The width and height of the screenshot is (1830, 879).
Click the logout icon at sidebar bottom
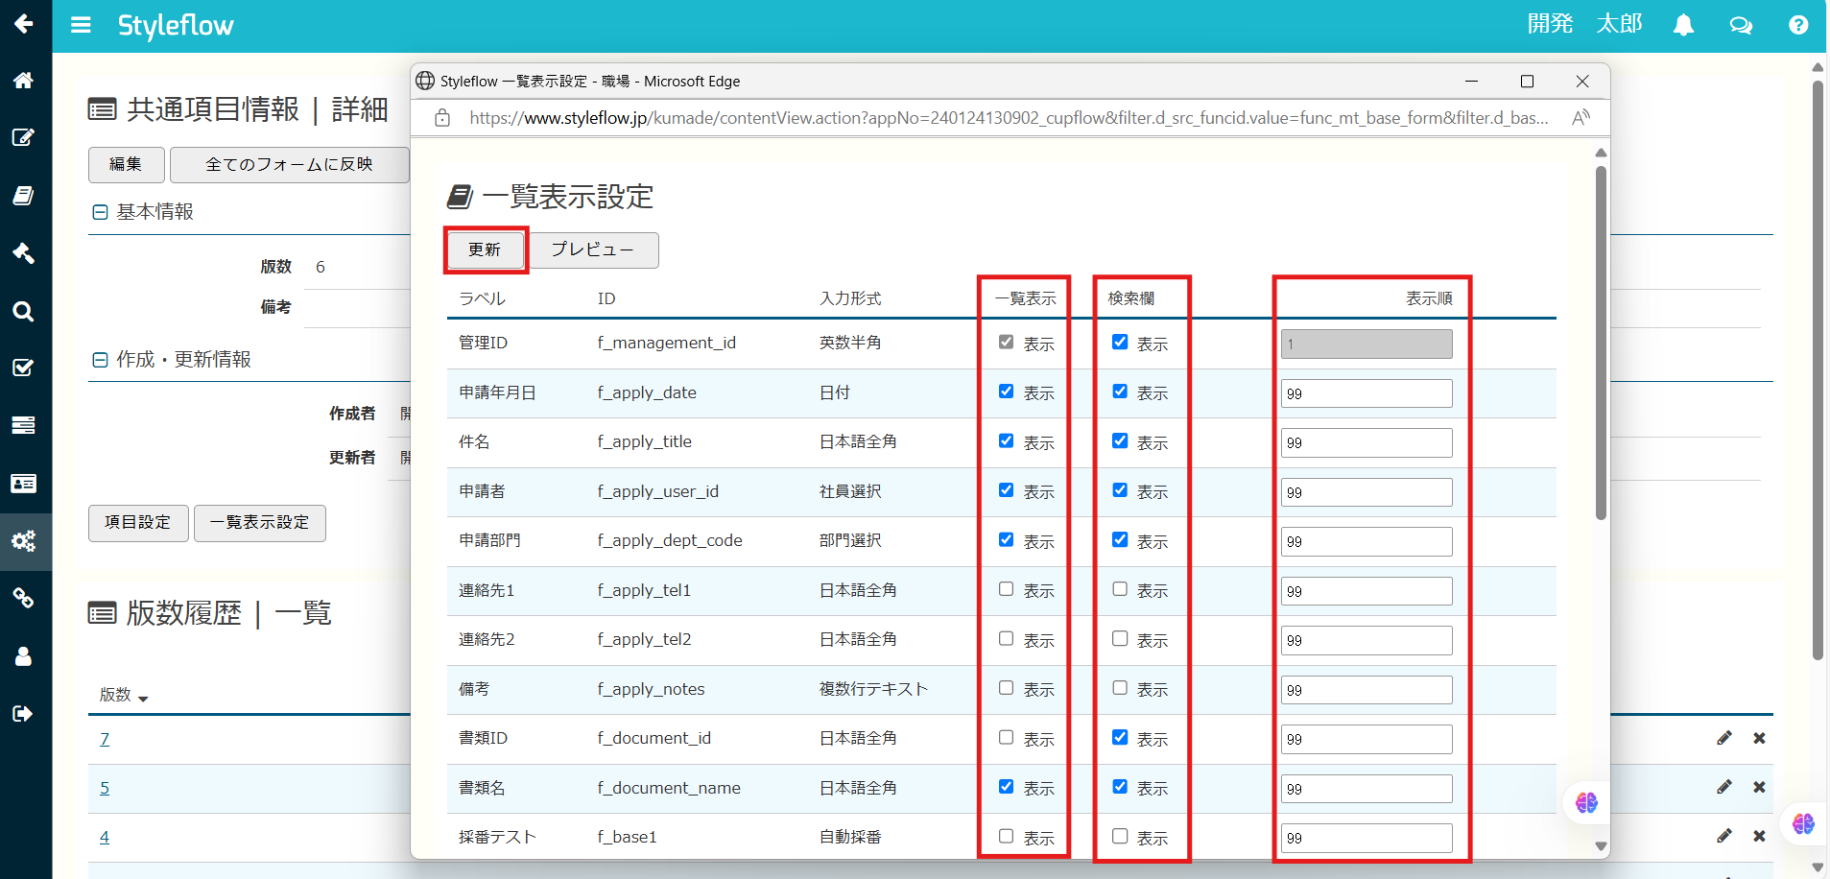[24, 713]
